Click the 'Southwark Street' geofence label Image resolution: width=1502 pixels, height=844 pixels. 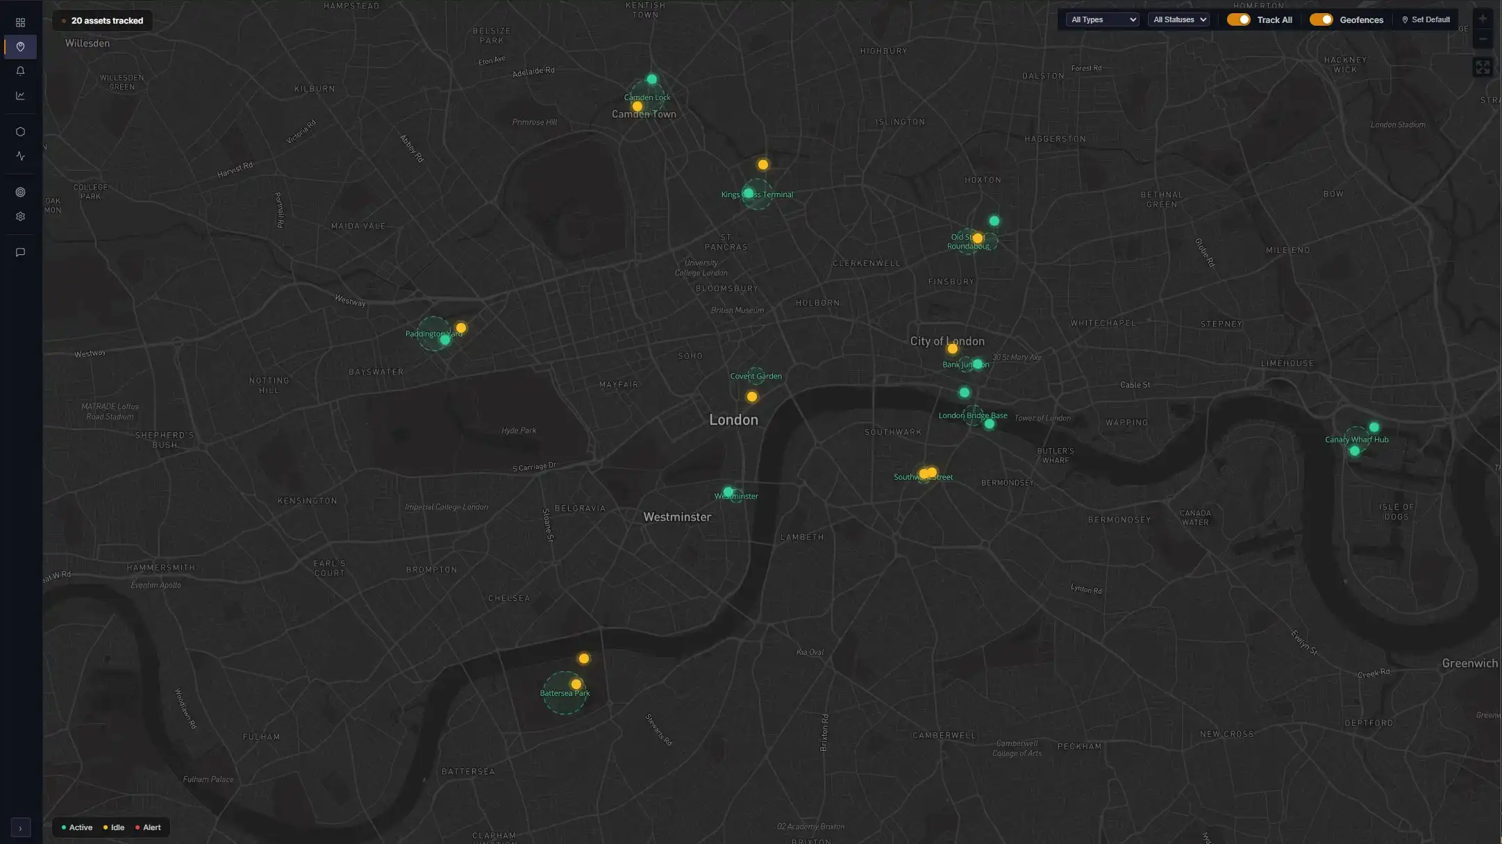923,477
